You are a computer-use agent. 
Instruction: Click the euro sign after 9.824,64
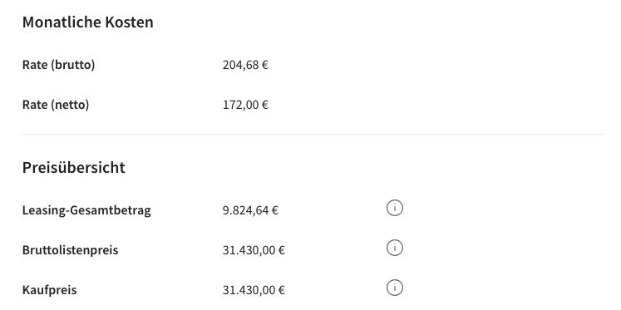(x=275, y=210)
